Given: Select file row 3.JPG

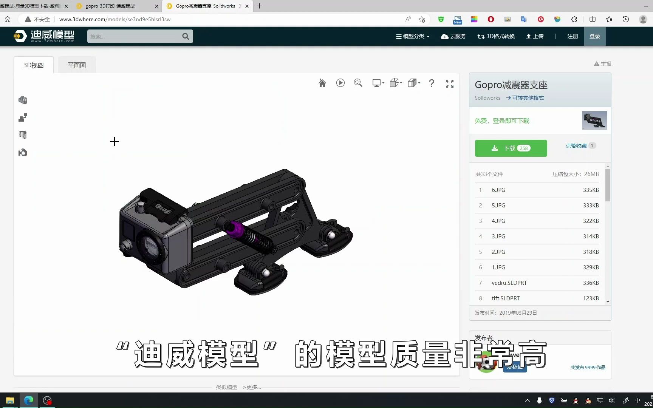Looking at the screenshot, I should click(x=537, y=236).
